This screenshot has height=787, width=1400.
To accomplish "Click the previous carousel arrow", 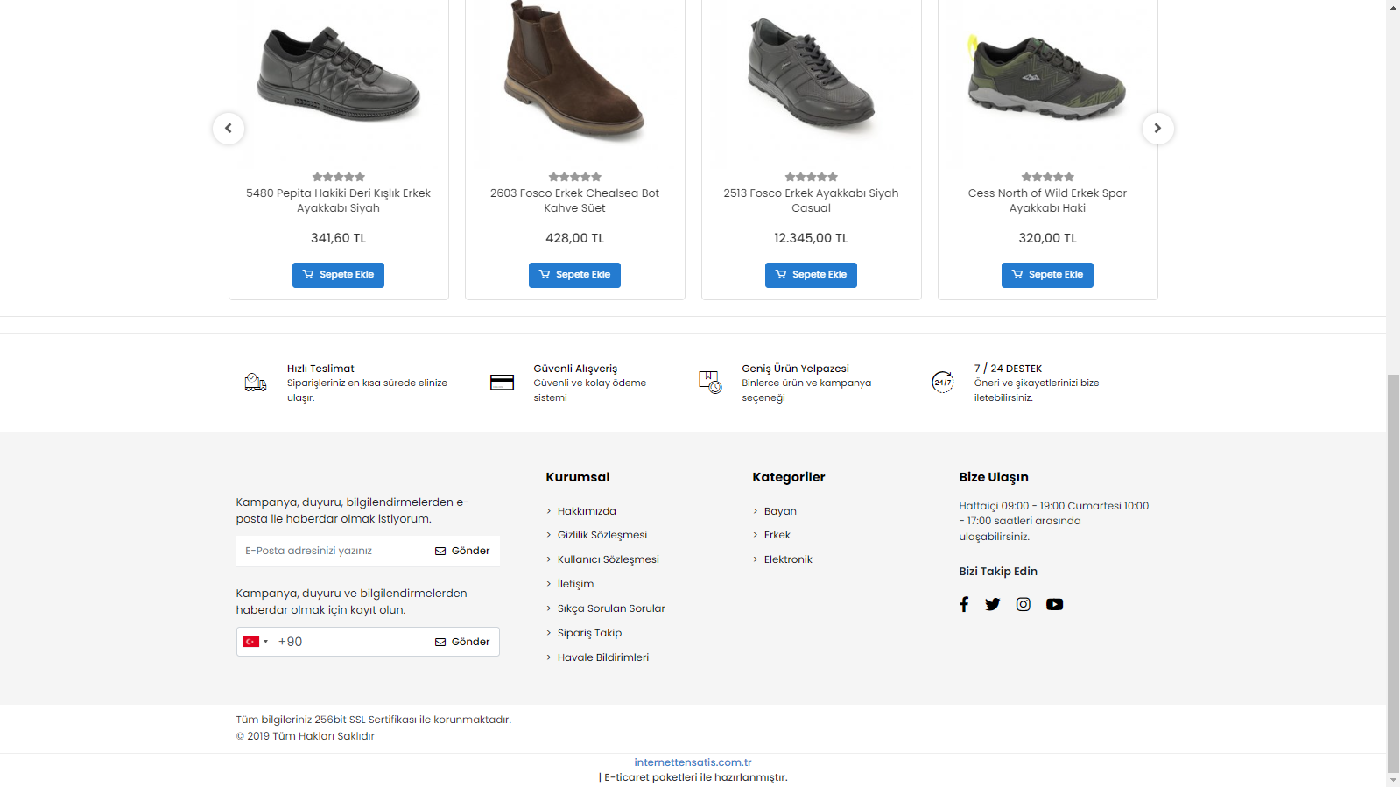I will click(x=229, y=129).
